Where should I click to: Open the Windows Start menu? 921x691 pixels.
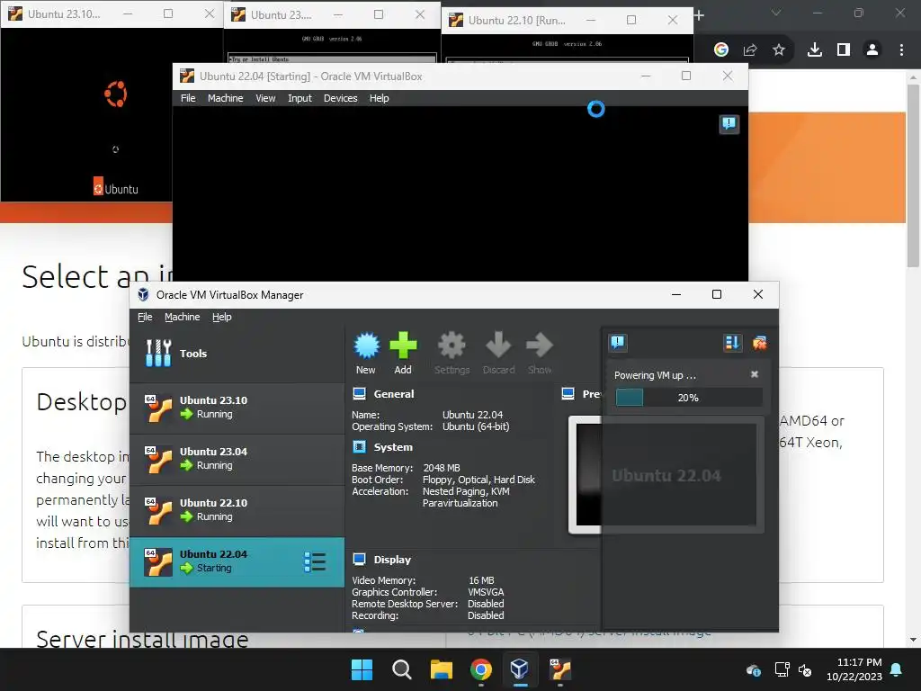pos(362,669)
